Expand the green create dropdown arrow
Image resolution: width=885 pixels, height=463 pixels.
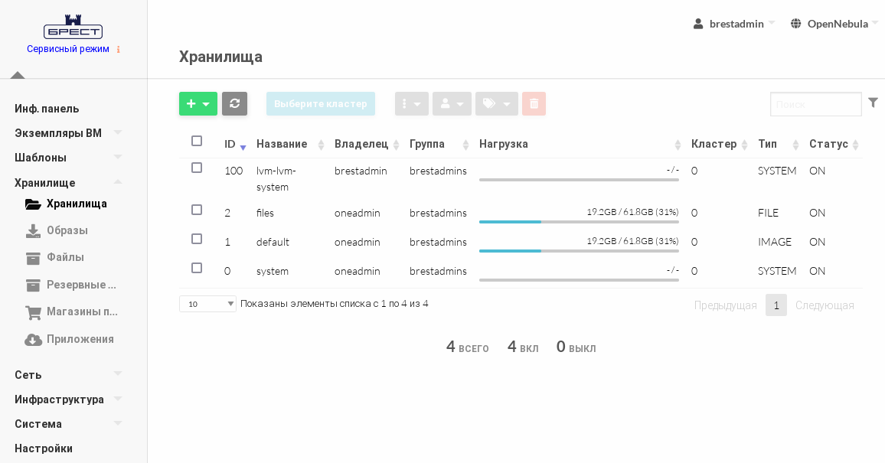[207, 103]
